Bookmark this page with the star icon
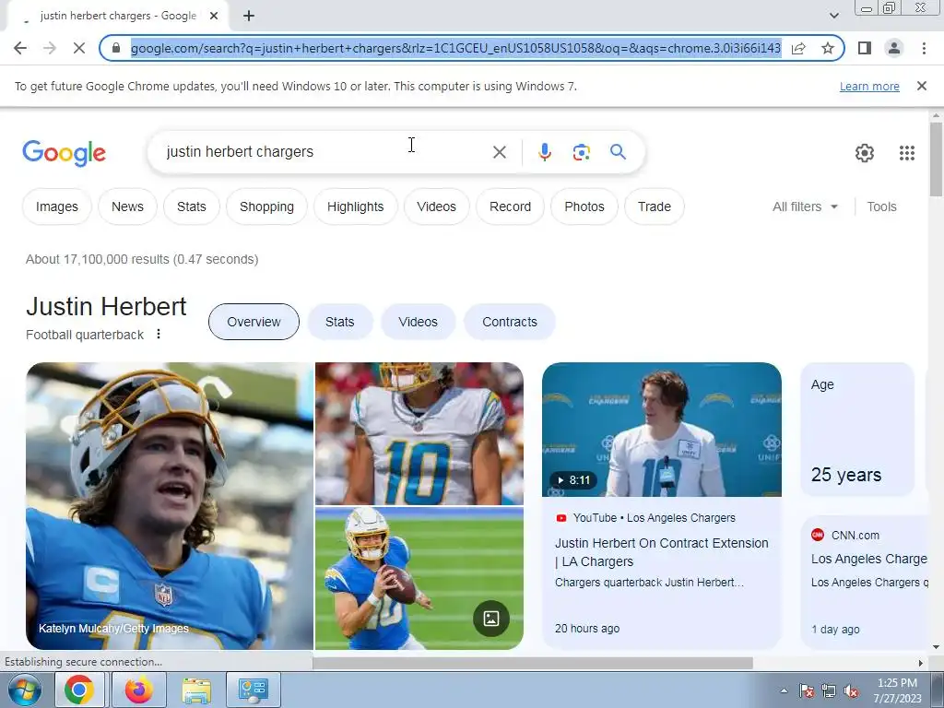 click(828, 48)
